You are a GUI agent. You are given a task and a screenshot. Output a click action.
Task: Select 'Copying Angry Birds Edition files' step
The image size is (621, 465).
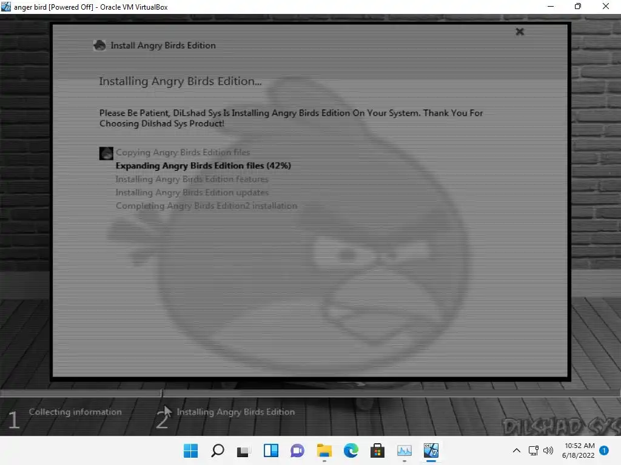coord(183,152)
